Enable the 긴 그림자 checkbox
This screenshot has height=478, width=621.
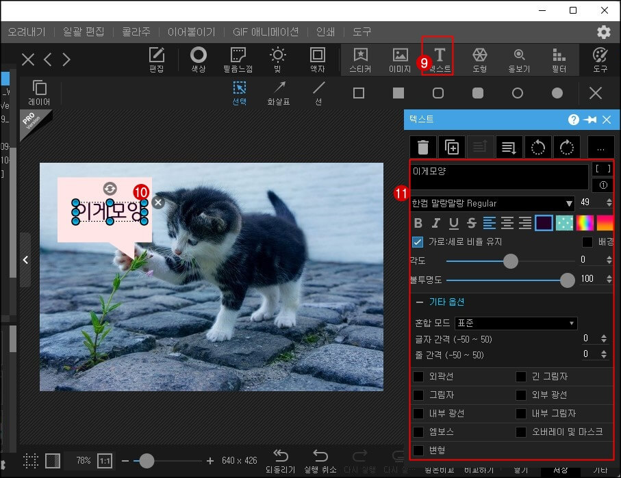521,376
